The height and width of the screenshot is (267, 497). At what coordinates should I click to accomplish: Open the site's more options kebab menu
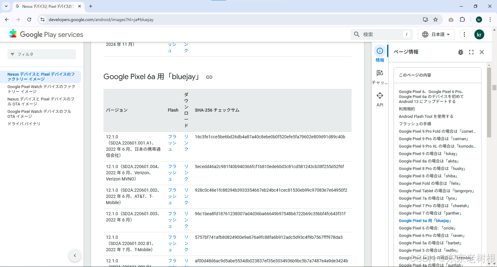pos(464,34)
